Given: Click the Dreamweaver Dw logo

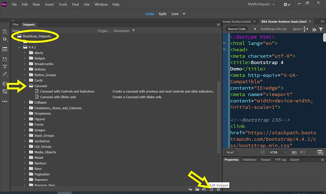Looking at the screenshot, I should [x=4, y=4].
